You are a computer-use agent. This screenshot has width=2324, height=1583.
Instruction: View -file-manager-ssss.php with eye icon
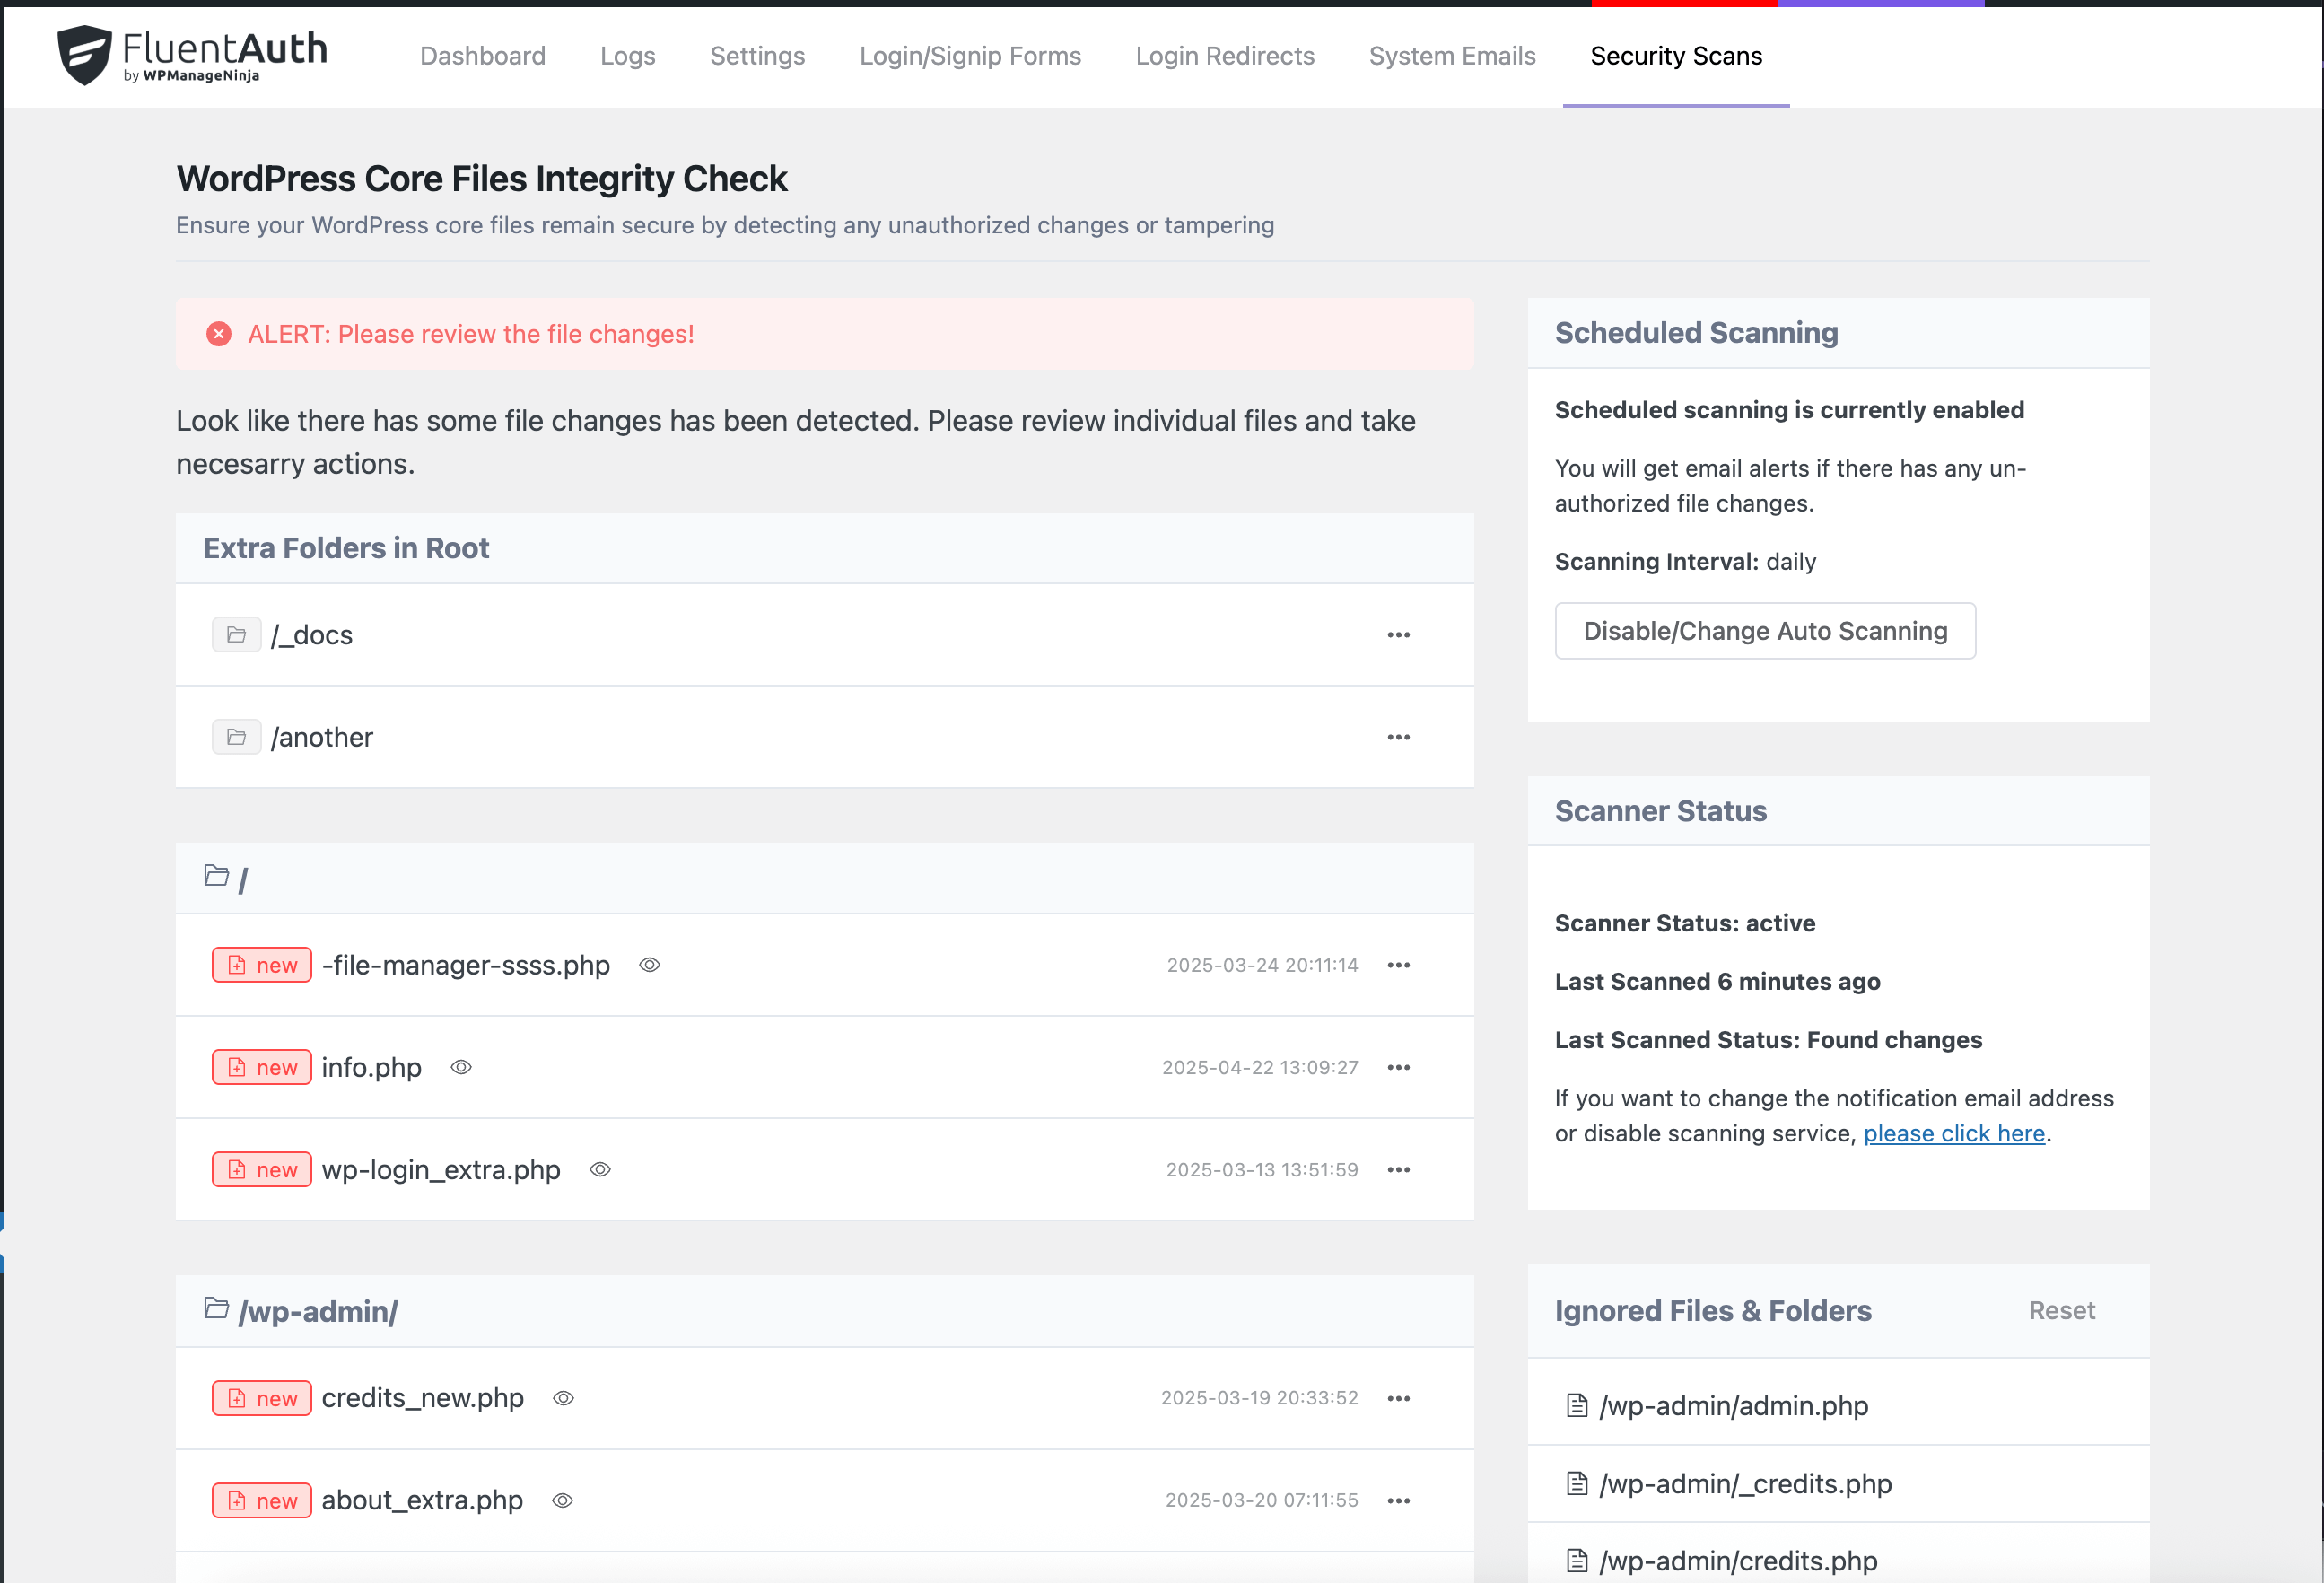(x=650, y=965)
